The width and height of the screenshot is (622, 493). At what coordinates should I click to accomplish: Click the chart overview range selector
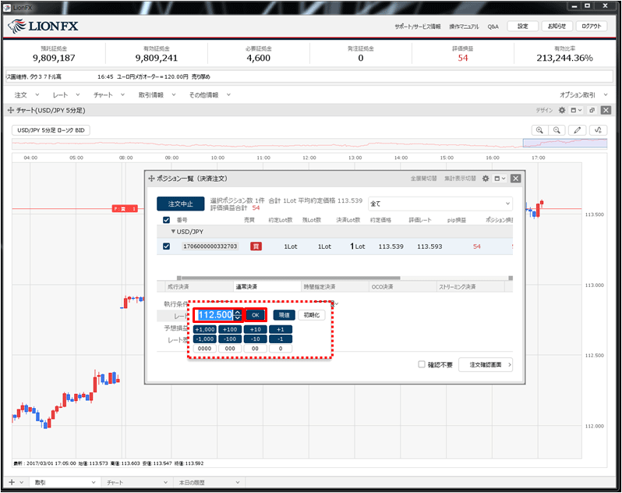point(565,143)
